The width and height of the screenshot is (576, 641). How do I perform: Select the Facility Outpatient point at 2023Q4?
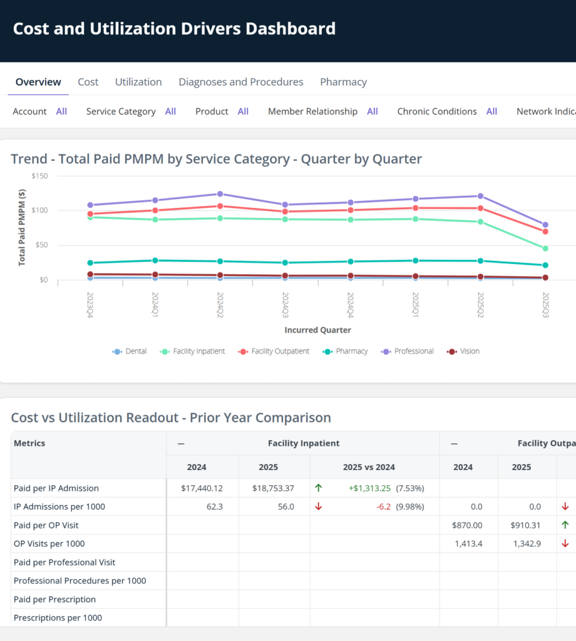coord(90,214)
